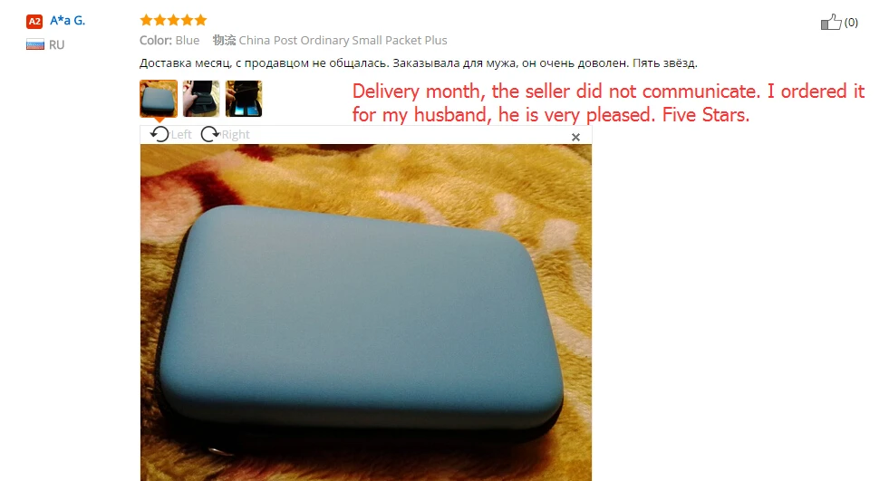Screen dimensions: 889x481
Task: Click the "Left" rotate label
Action: coord(181,134)
